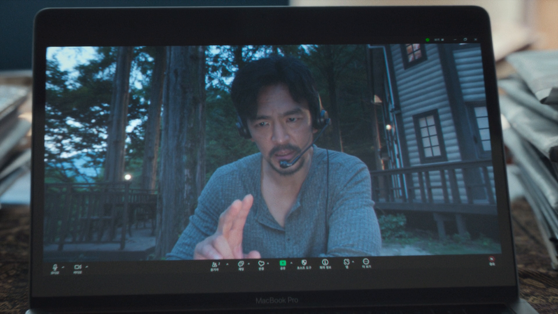Click the more options icon

pos(366,261)
